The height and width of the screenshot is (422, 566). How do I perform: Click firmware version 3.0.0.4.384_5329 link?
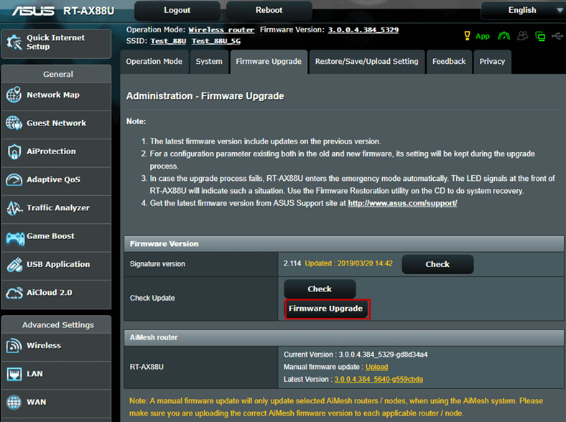(363, 30)
